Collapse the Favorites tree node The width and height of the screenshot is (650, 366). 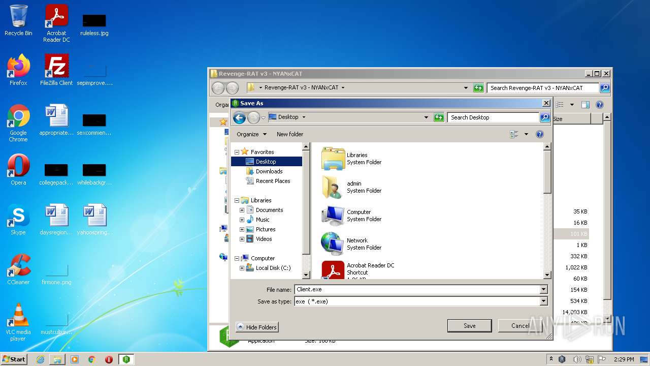(237, 152)
